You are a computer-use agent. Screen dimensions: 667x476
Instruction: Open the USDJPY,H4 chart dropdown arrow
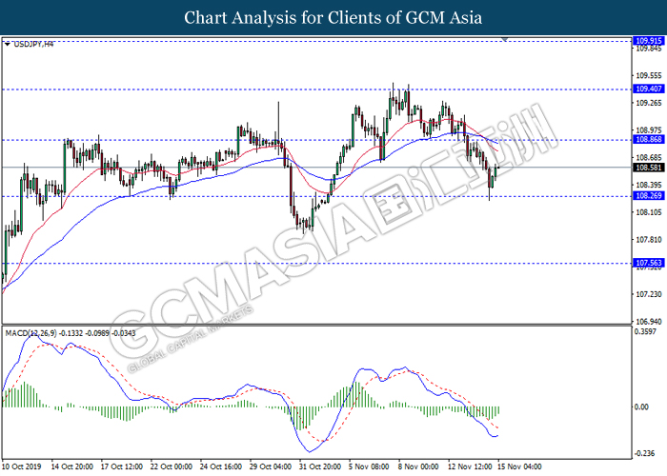8,44
